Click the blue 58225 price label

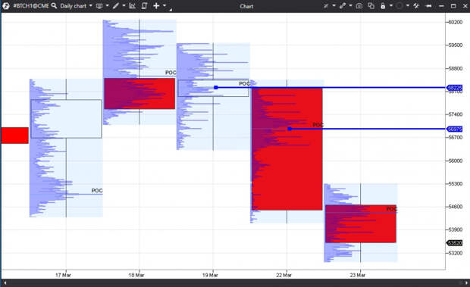point(454,88)
